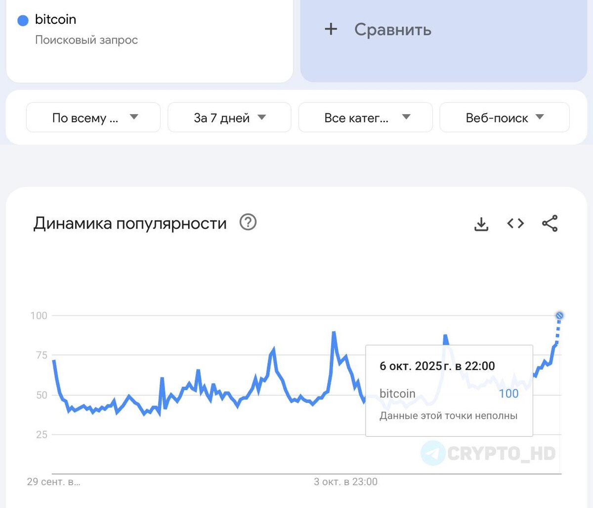
Task: Click the 3 окт. в 23:00 axis label
Action: 345,482
